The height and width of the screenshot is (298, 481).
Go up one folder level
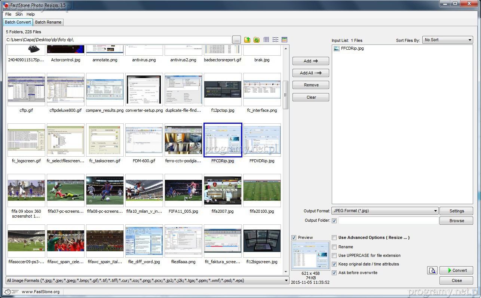coord(247,40)
